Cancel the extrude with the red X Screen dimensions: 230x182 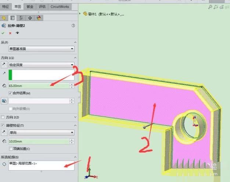(10, 33)
